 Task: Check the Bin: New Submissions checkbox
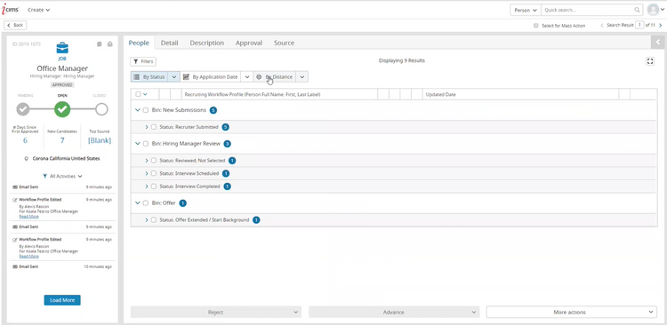pyautogui.click(x=146, y=110)
